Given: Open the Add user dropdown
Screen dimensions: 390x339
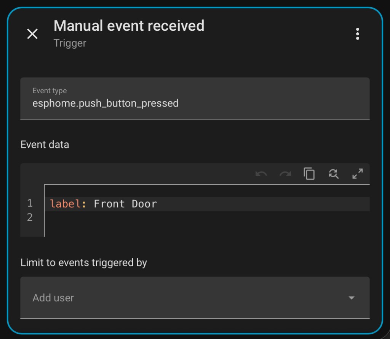Looking at the screenshot, I should tap(195, 298).
